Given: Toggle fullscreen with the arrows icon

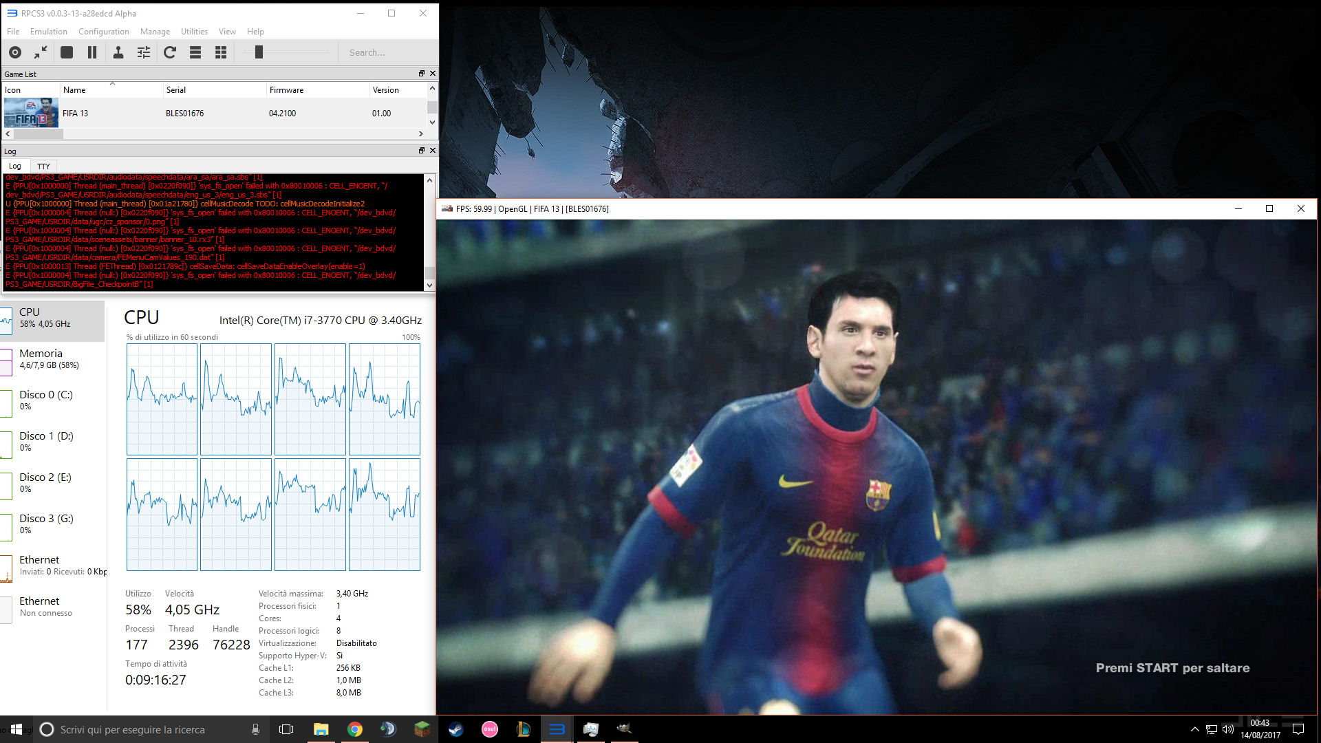Looking at the screenshot, I should pos(41,52).
